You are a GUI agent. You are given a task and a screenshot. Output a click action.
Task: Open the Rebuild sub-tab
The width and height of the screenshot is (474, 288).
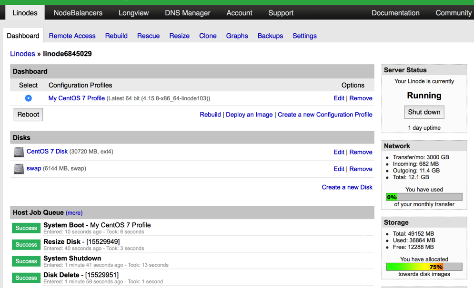pyautogui.click(x=116, y=36)
